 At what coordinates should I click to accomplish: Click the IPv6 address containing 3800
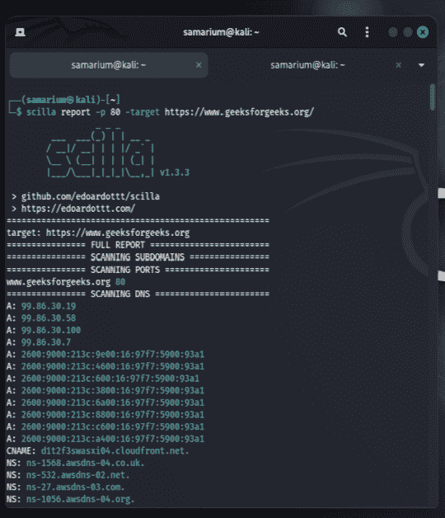113,391
